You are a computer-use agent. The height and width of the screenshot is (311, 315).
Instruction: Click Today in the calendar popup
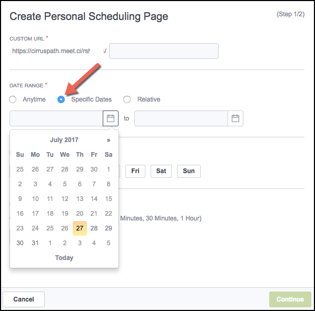tap(64, 258)
